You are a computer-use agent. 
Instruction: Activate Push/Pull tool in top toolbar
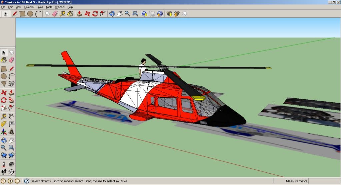[79, 14]
